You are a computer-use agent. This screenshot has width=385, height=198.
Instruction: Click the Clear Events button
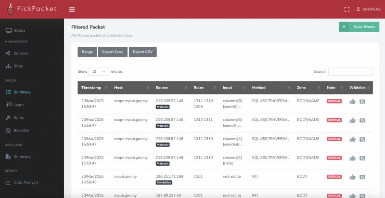(359, 27)
